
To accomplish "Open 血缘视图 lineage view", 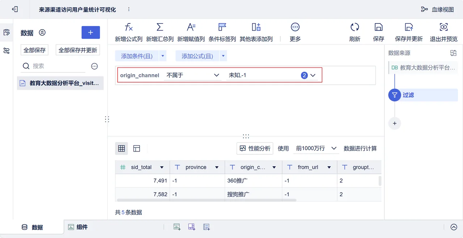I will tap(437, 9).
